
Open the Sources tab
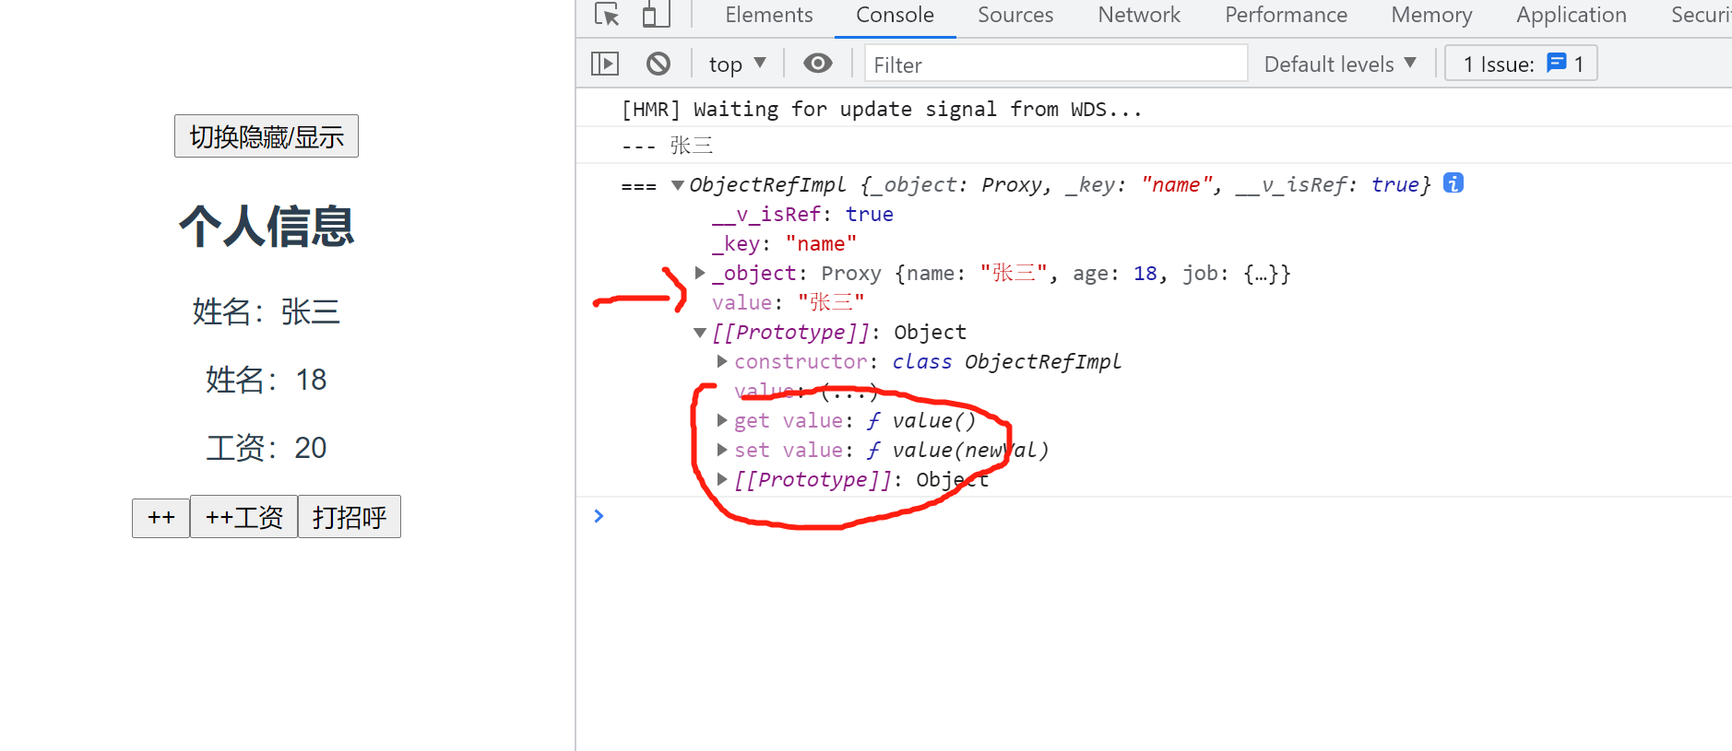coord(1015,15)
